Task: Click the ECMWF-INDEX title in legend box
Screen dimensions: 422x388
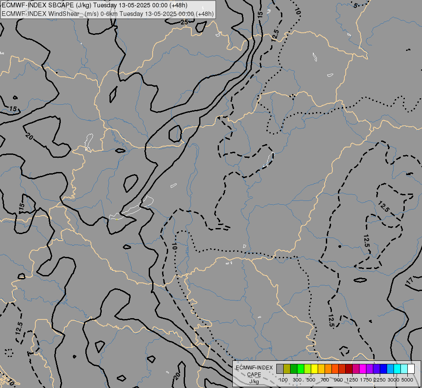Action: pyautogui.click(x=254, y=368)
